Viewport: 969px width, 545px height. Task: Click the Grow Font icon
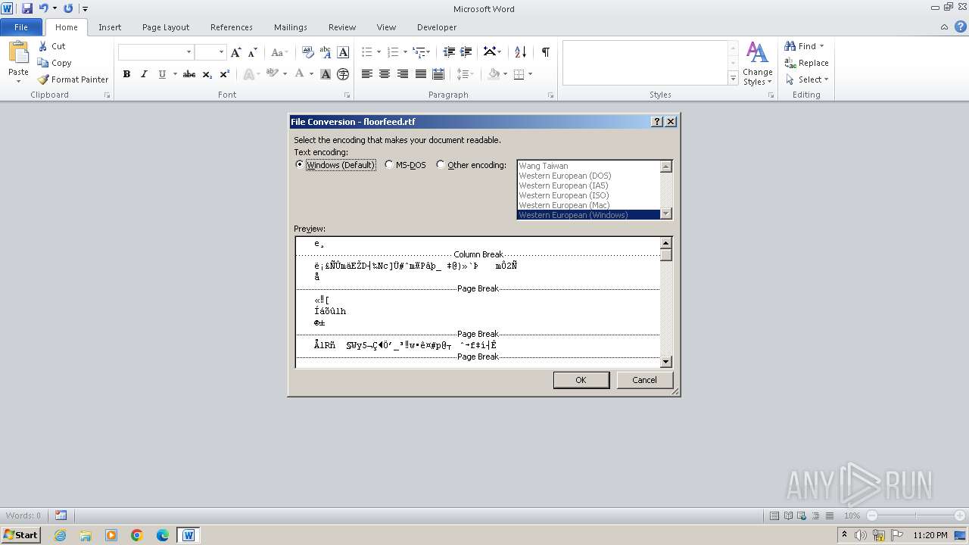click(x=236, y=52)
